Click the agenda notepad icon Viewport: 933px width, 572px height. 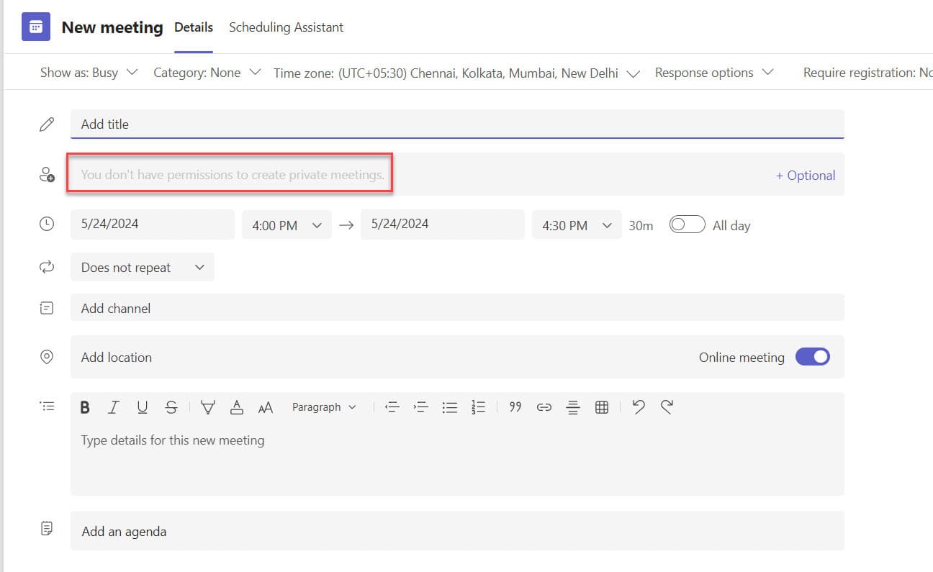(x=47, y=529)
